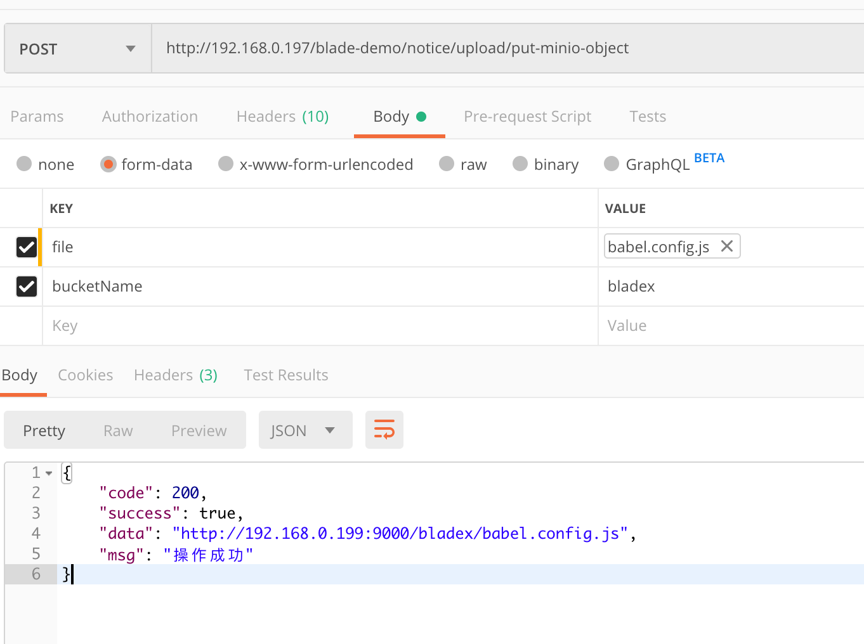Choose x-www-form-urlencoded body type

point(226,164)
